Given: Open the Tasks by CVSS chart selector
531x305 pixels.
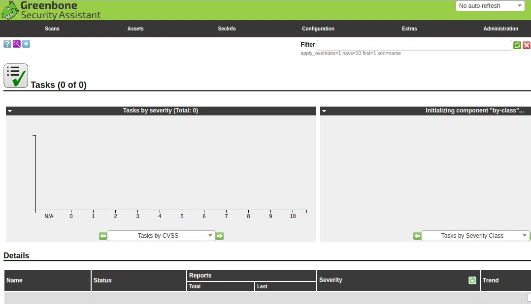Looking at the screenshot, I should pos(161,236).
